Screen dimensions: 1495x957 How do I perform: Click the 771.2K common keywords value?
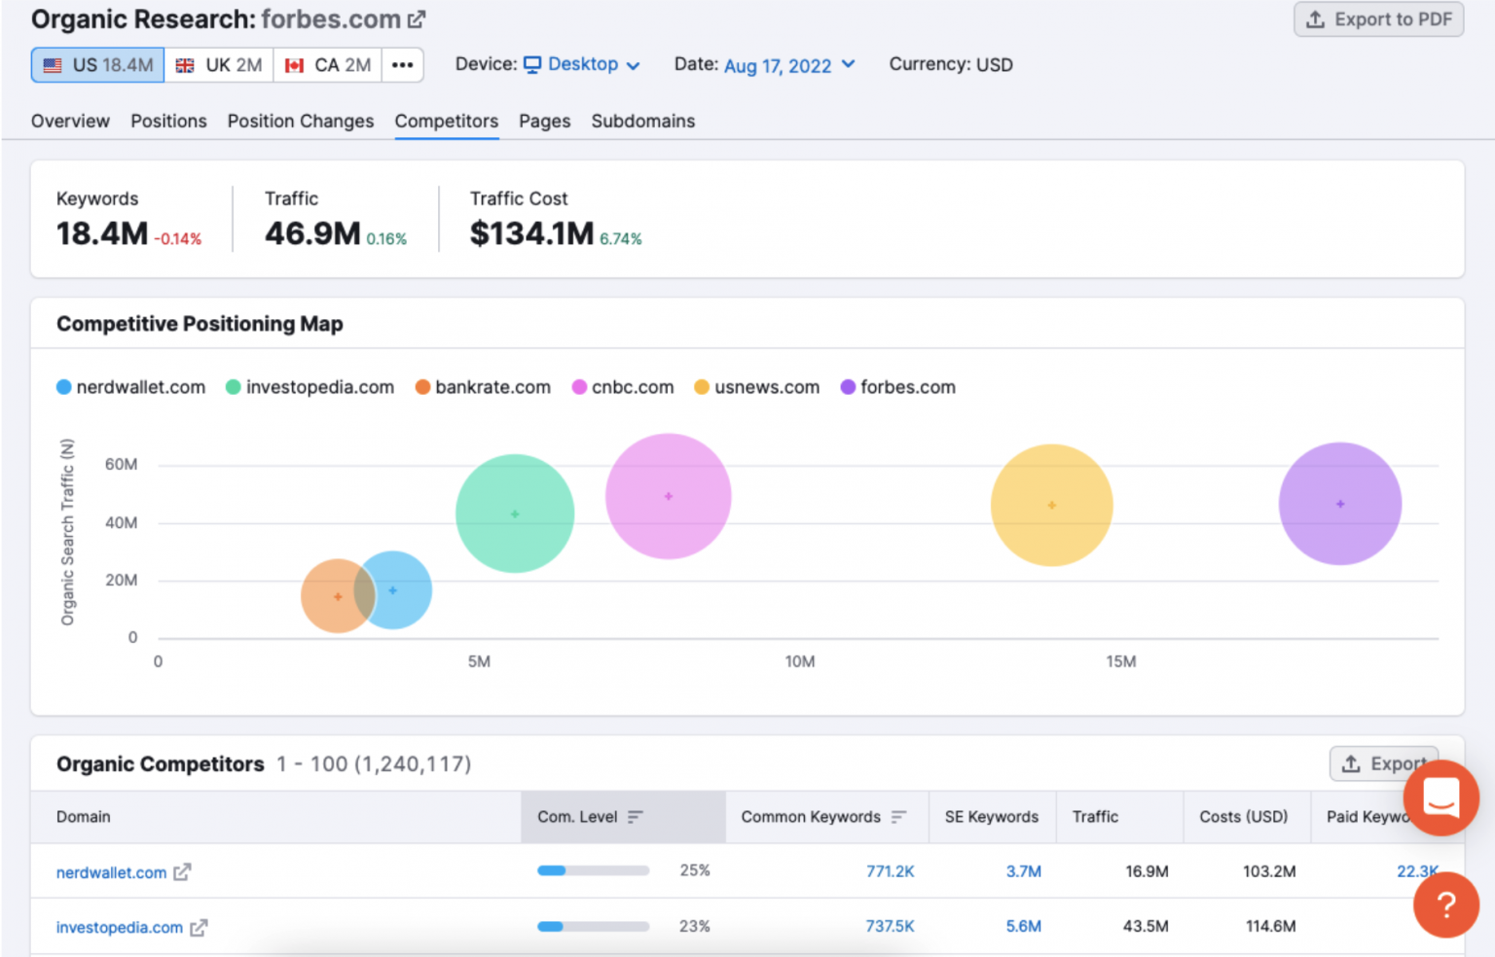(890, 871)
